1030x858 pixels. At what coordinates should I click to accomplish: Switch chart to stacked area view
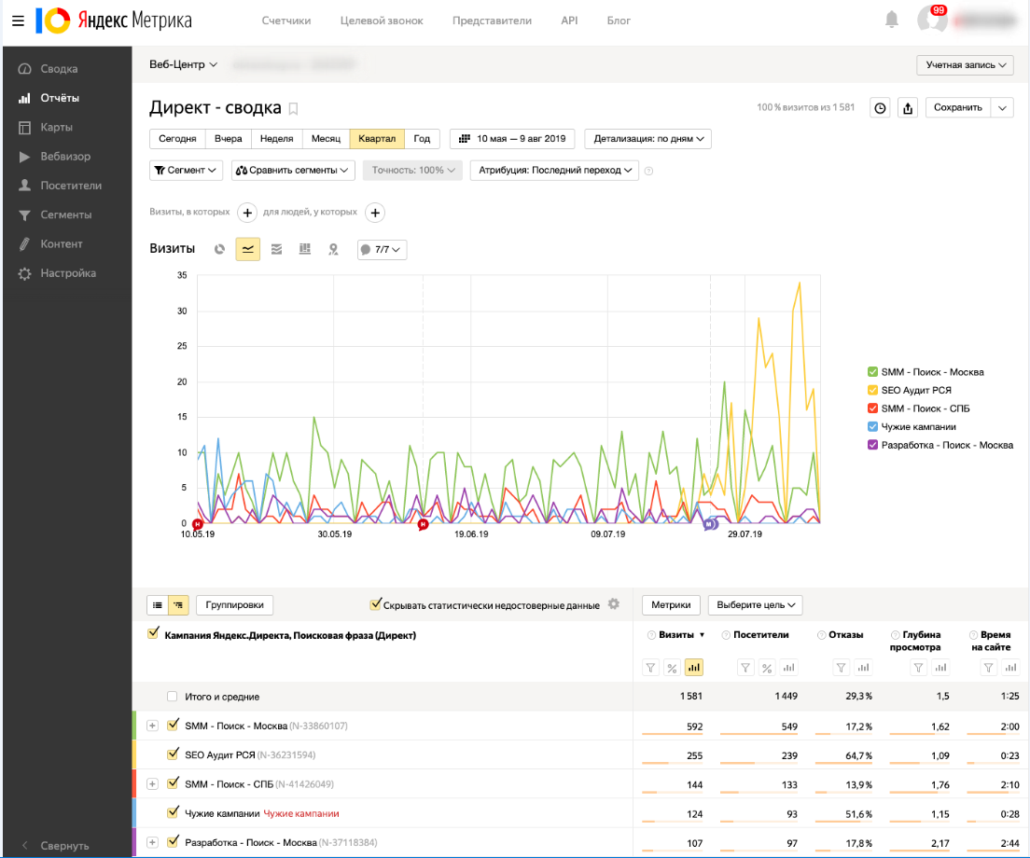point(276,249)
